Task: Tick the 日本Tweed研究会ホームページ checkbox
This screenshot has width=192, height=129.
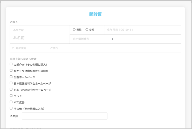Action: click(11, 90)
